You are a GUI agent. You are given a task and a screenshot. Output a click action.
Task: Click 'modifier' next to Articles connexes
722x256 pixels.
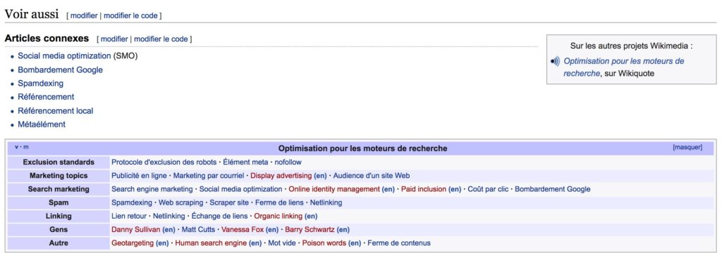[114, 39]
